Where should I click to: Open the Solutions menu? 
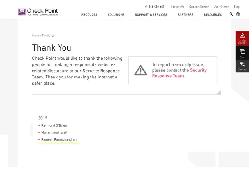click(116, 15)
